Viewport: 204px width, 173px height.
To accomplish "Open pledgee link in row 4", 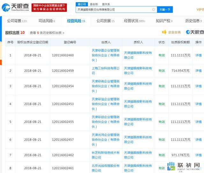I will click(x=138, y=104).
